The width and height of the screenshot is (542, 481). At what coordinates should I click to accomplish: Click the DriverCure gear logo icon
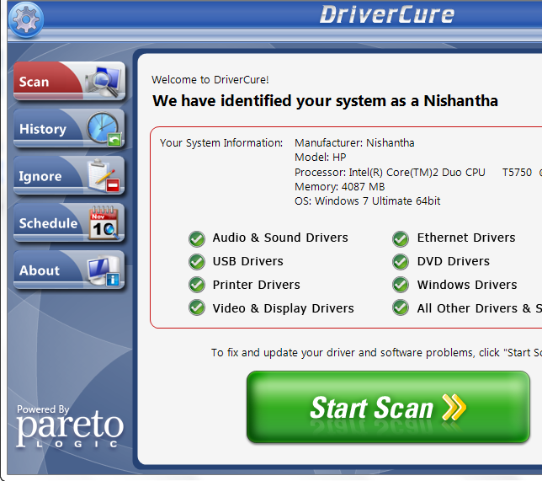[26, 19]
